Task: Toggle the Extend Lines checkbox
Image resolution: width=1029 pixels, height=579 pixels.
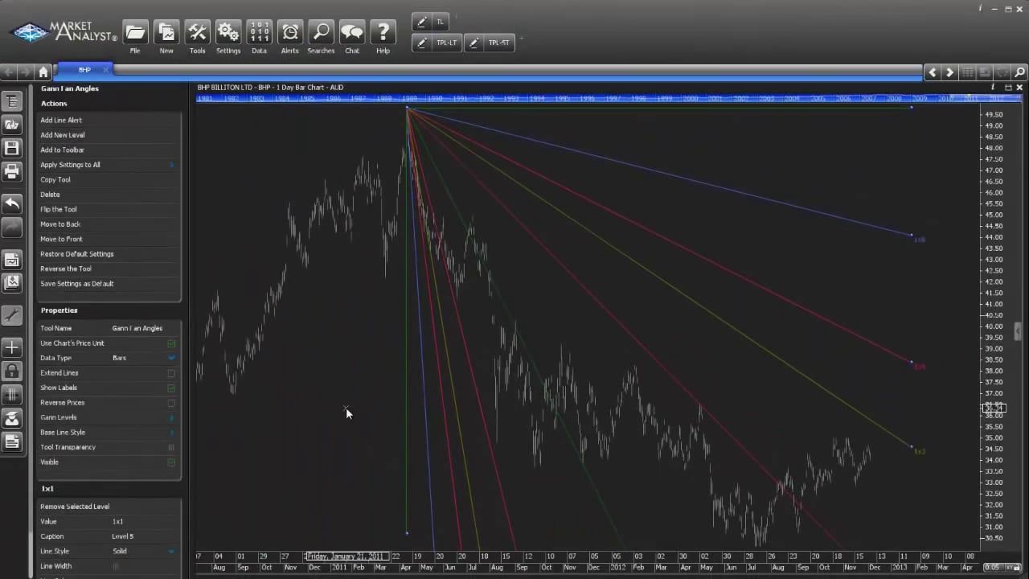Action: 171,373
